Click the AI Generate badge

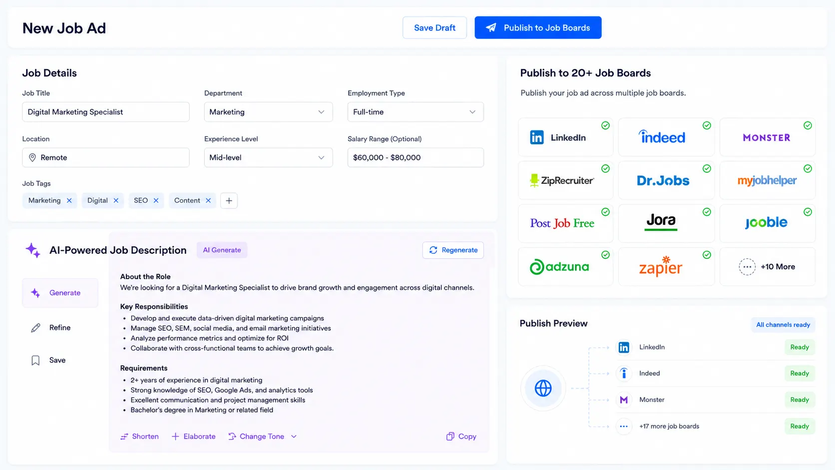222,250
